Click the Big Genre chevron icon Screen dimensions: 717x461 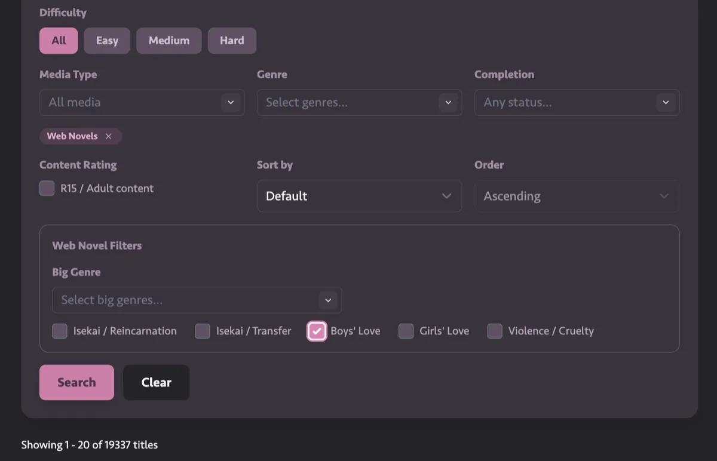coord(327,300)
